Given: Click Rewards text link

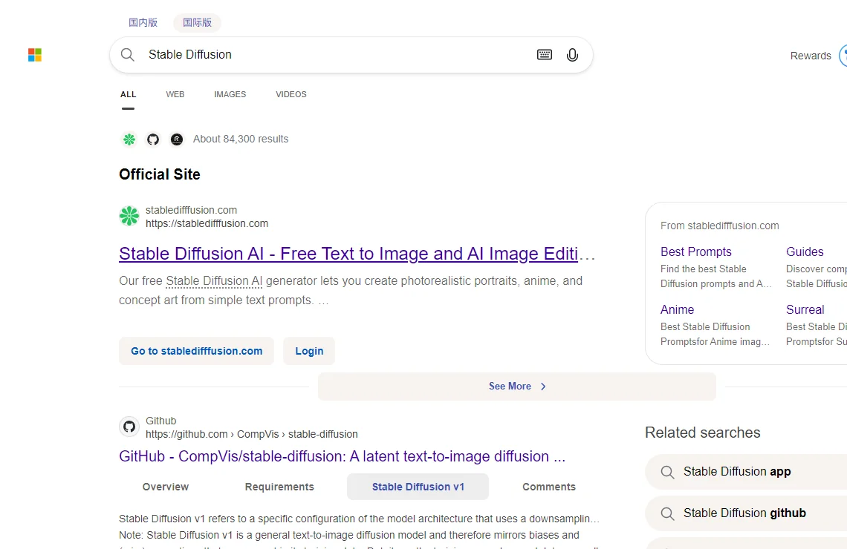Looking at the screenshot, I should click(811, 56).
